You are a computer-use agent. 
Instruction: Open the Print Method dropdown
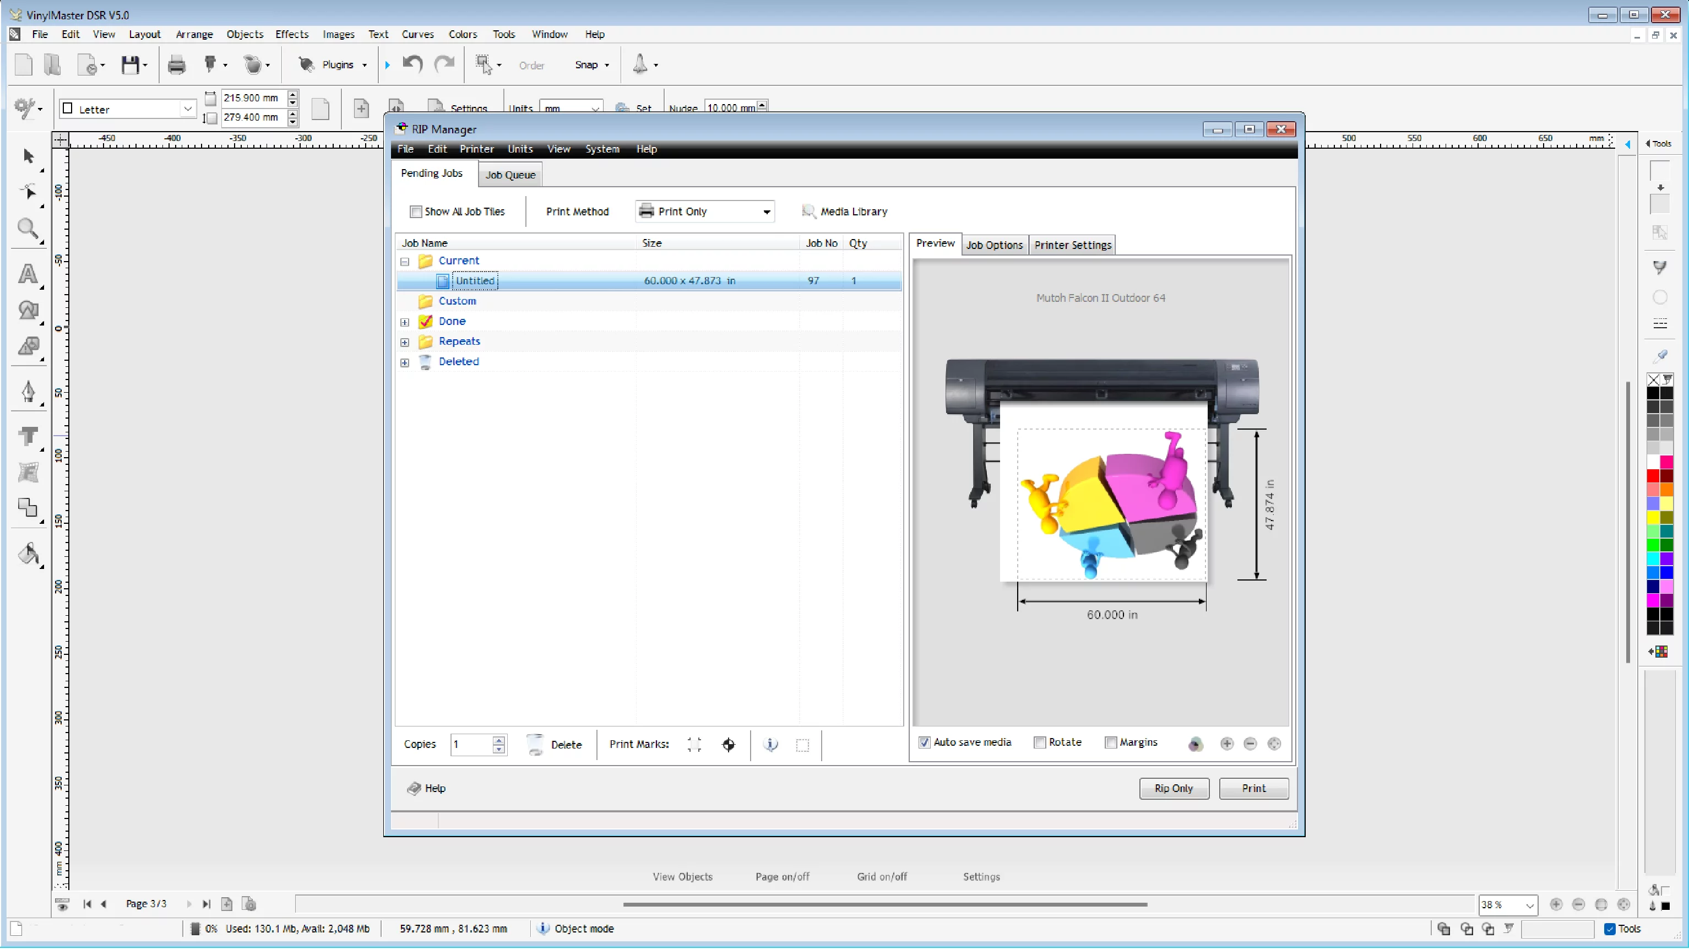(x=705, y=211)
